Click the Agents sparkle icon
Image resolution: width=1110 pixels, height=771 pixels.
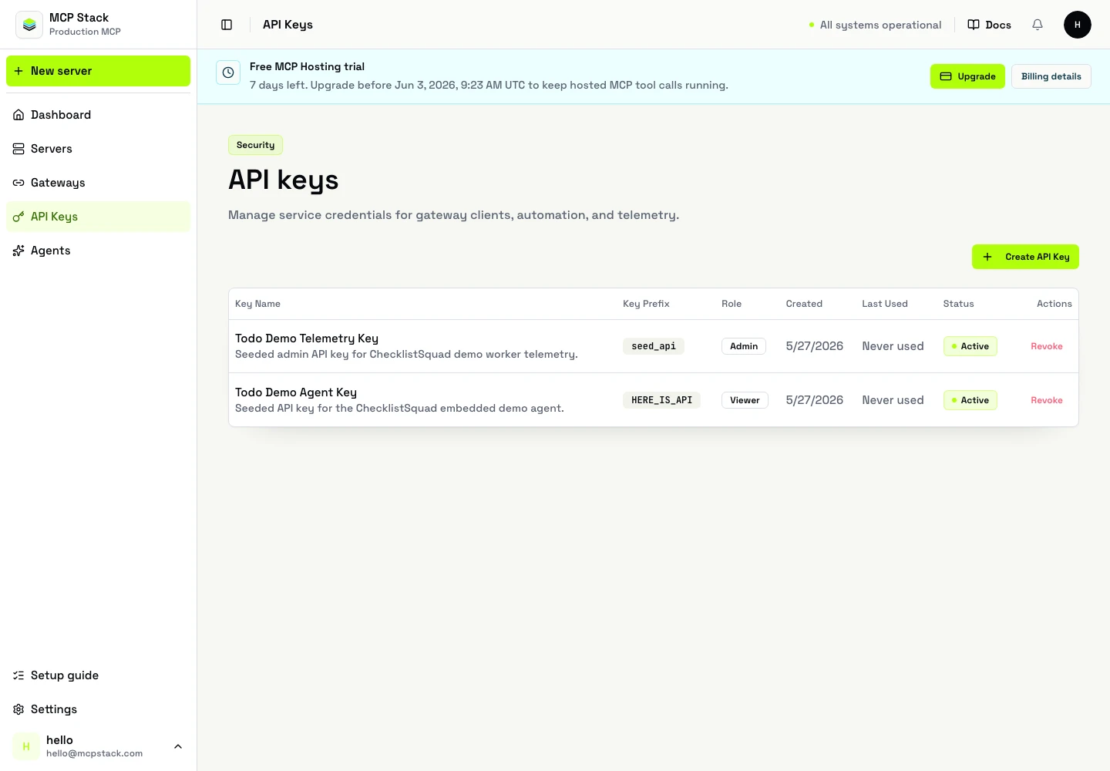18,251
